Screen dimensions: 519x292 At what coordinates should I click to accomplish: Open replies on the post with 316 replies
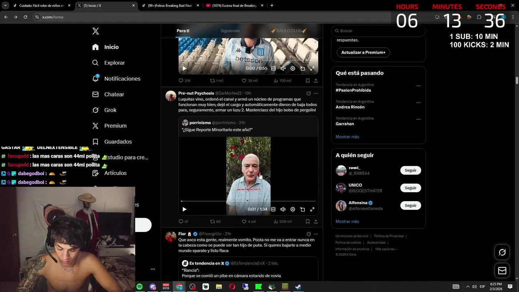coord(184,81)
